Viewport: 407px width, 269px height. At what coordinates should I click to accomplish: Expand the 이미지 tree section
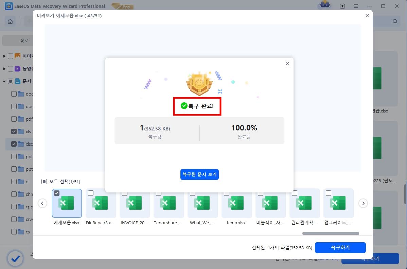tap(4, 56)
